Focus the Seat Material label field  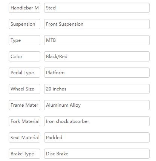24,138
